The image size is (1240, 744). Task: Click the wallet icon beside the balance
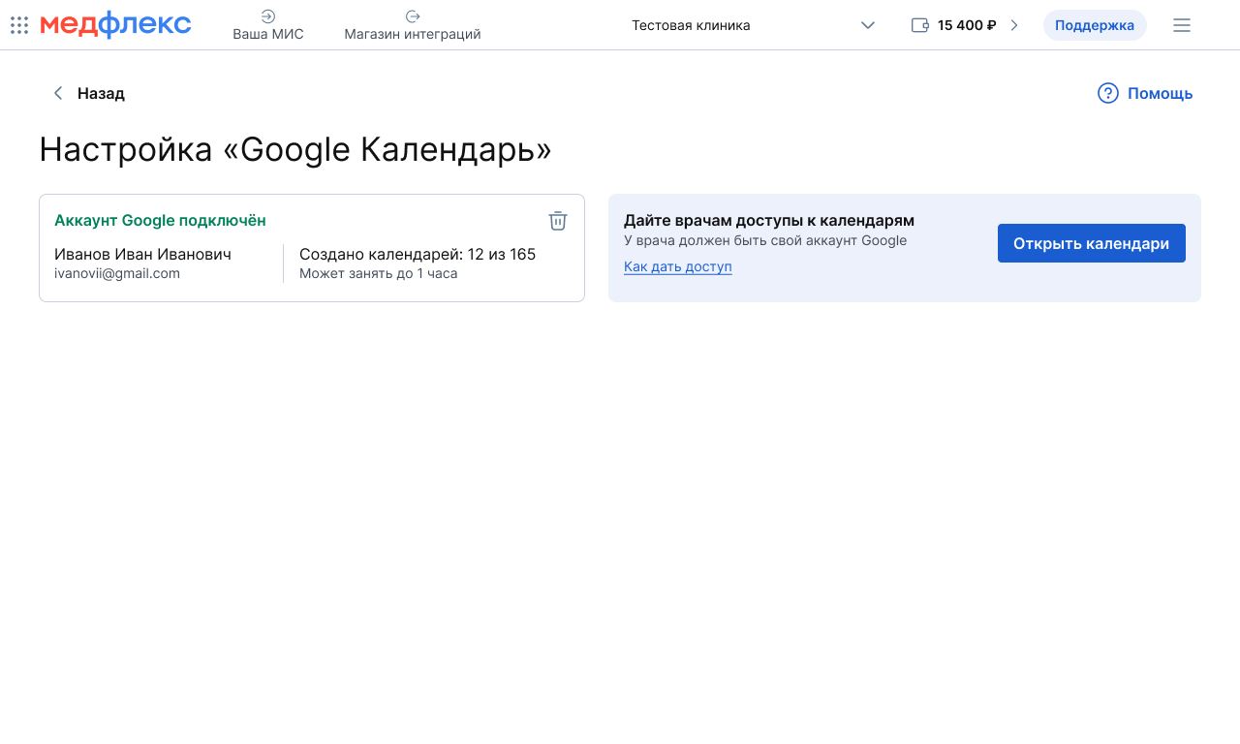click(x=920, y=25)
